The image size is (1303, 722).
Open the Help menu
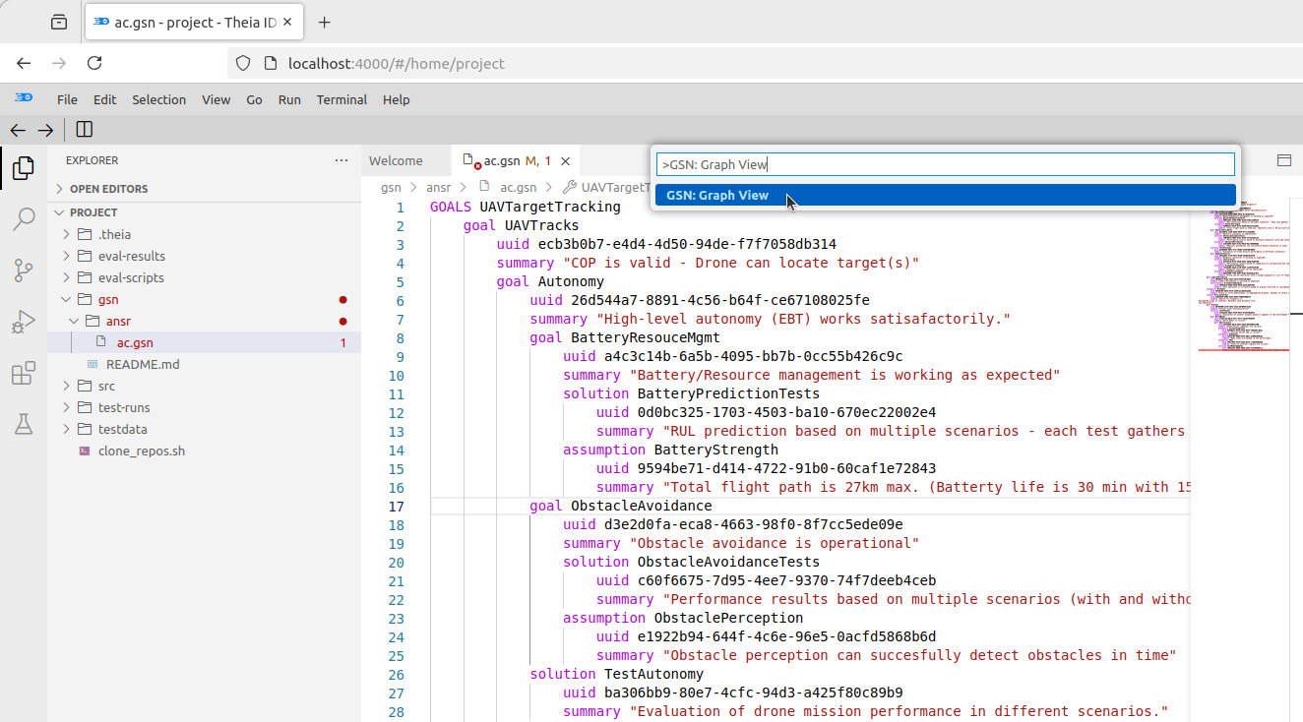tap(396, 99)
